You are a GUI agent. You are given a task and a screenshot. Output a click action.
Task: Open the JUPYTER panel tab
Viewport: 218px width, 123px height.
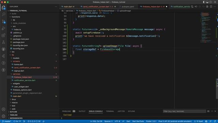(x=121, y=111)
